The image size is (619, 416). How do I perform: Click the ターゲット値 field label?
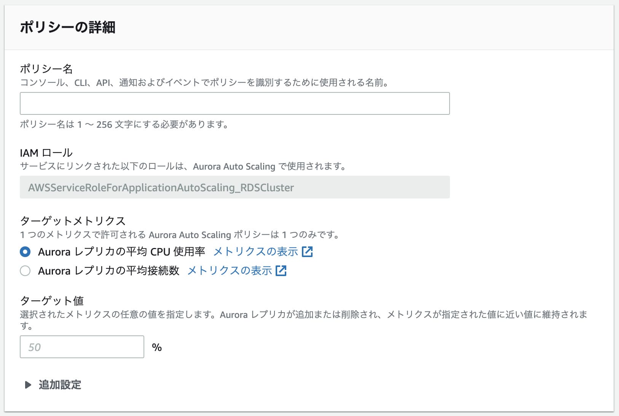pos(51,301)
